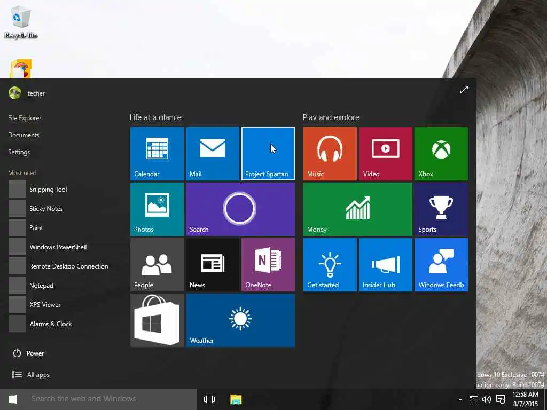Open the Action Center notification icon

click(x=501, y=399)
